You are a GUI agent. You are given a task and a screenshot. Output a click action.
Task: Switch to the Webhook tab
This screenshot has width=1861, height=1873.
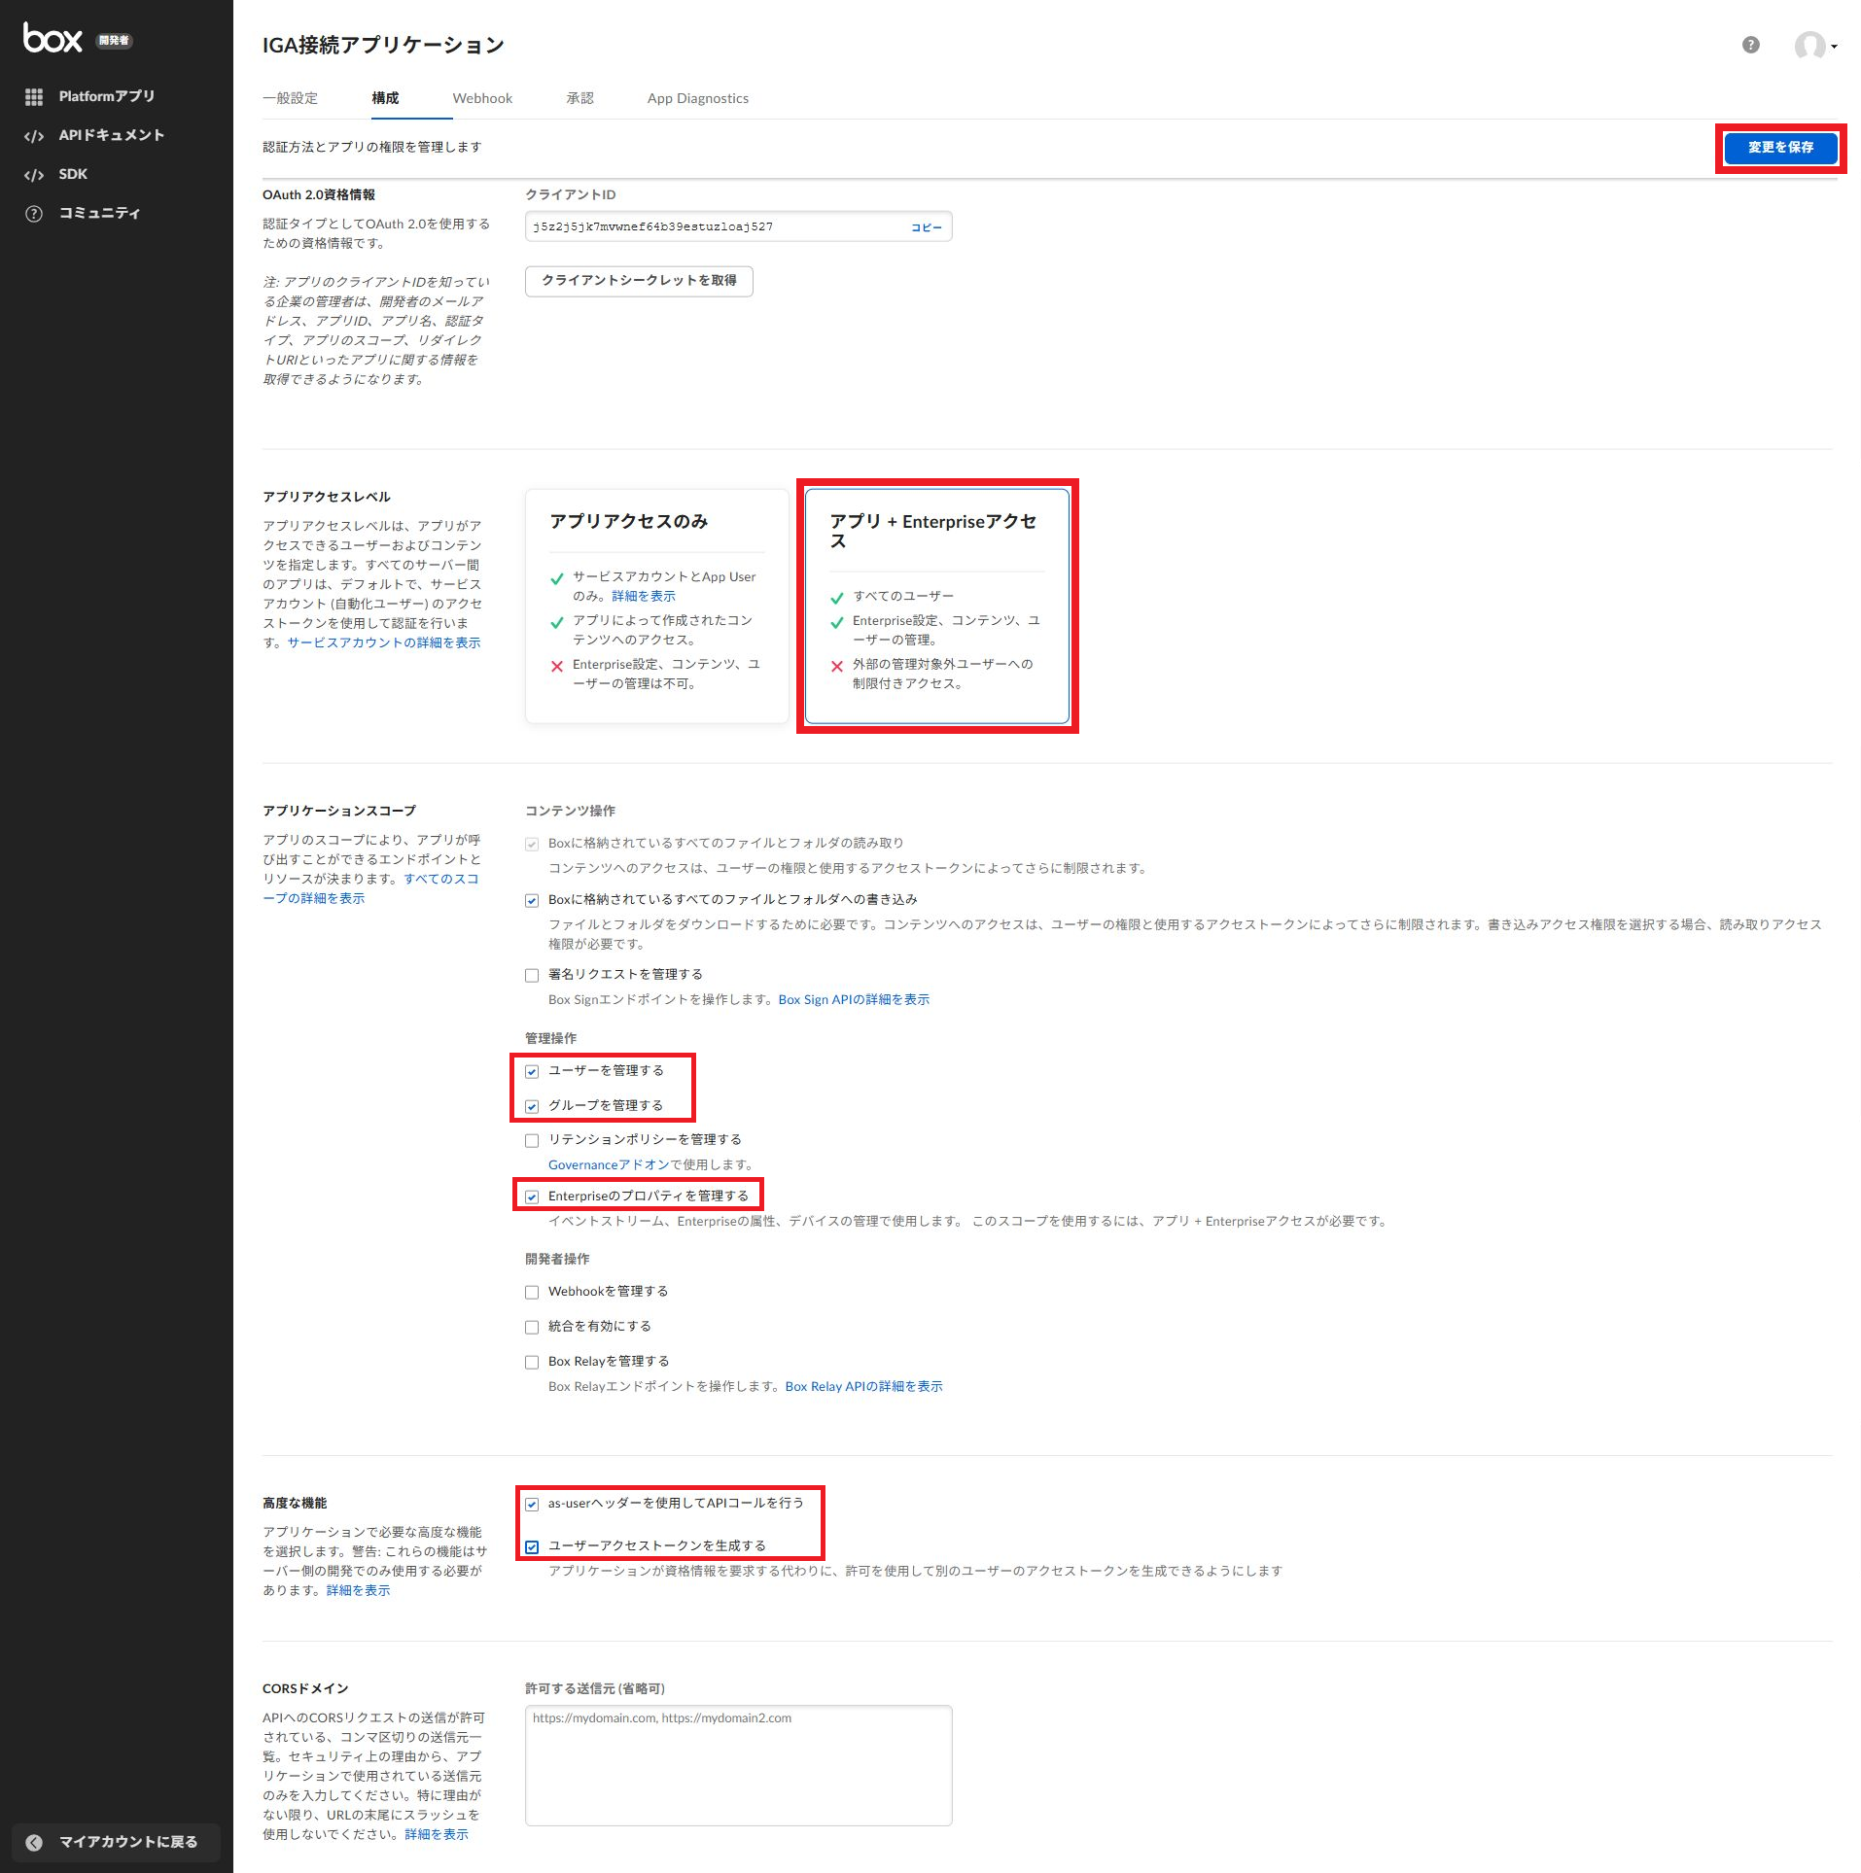(482, 98)
